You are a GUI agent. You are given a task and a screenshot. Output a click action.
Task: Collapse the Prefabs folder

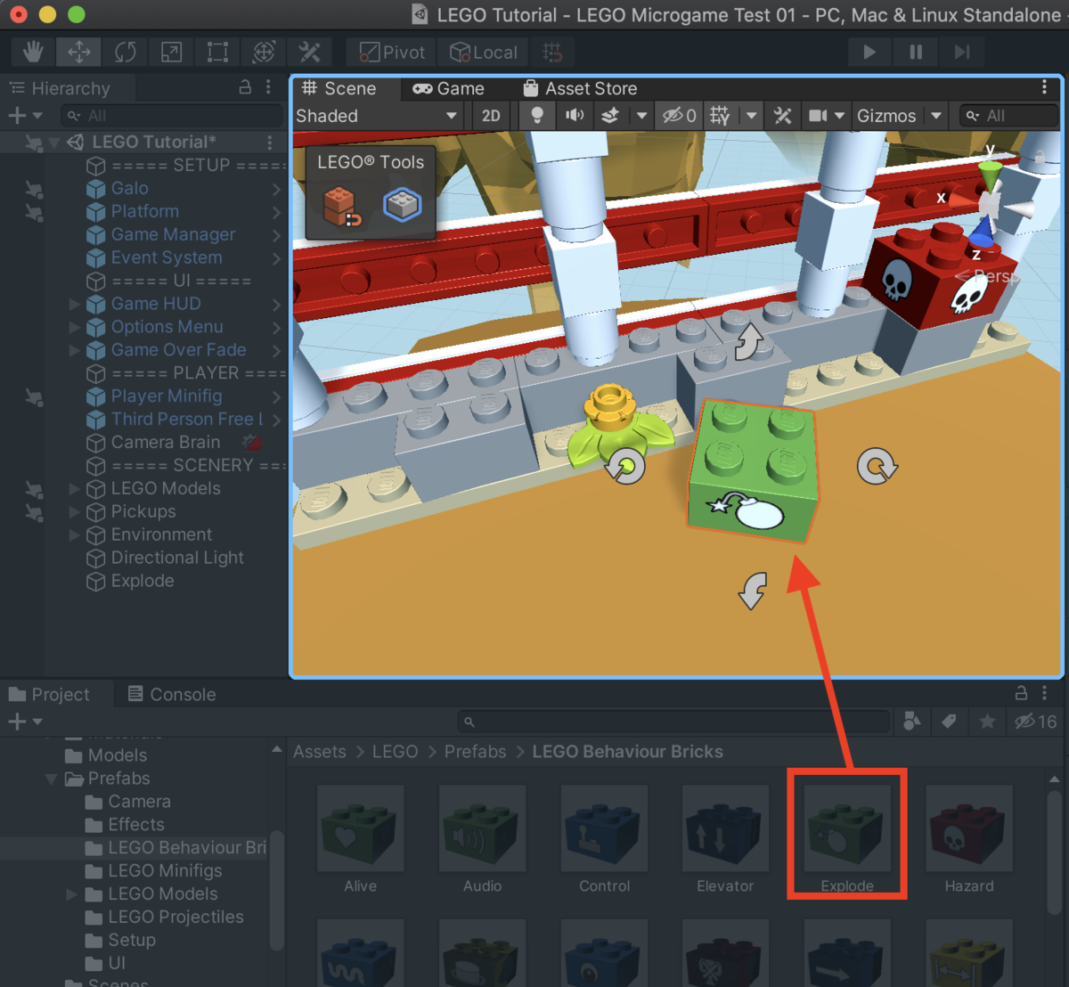(52, 779)
